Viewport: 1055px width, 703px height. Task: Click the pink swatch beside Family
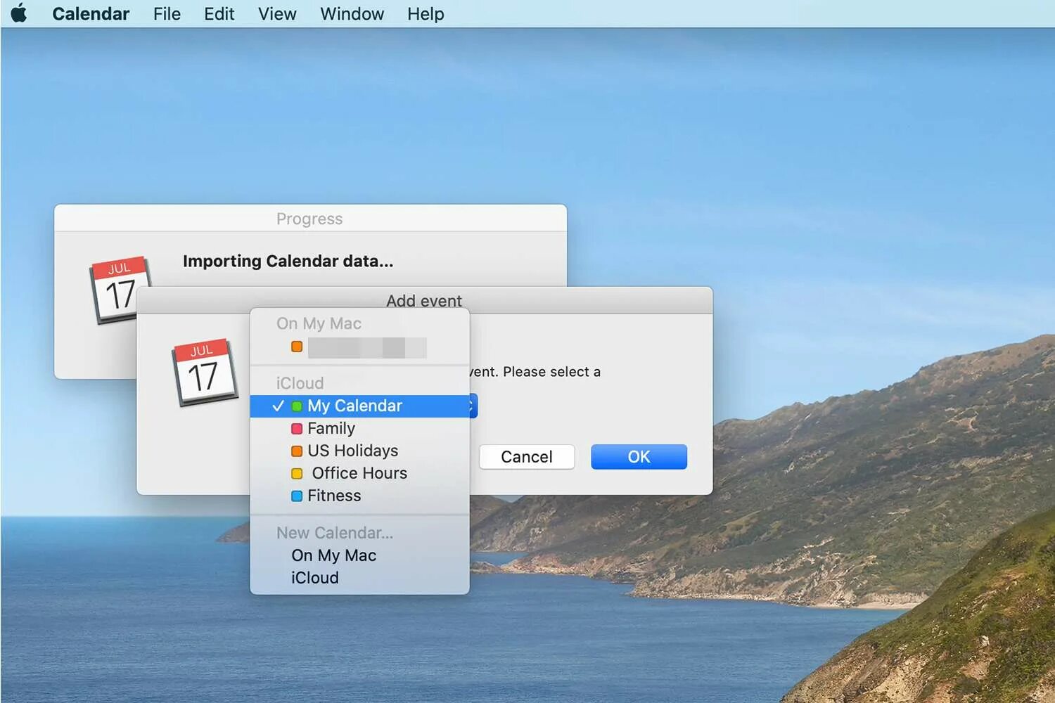(296, 428)
